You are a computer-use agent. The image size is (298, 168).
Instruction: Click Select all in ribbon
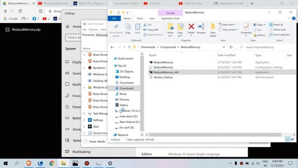(276, 25)
